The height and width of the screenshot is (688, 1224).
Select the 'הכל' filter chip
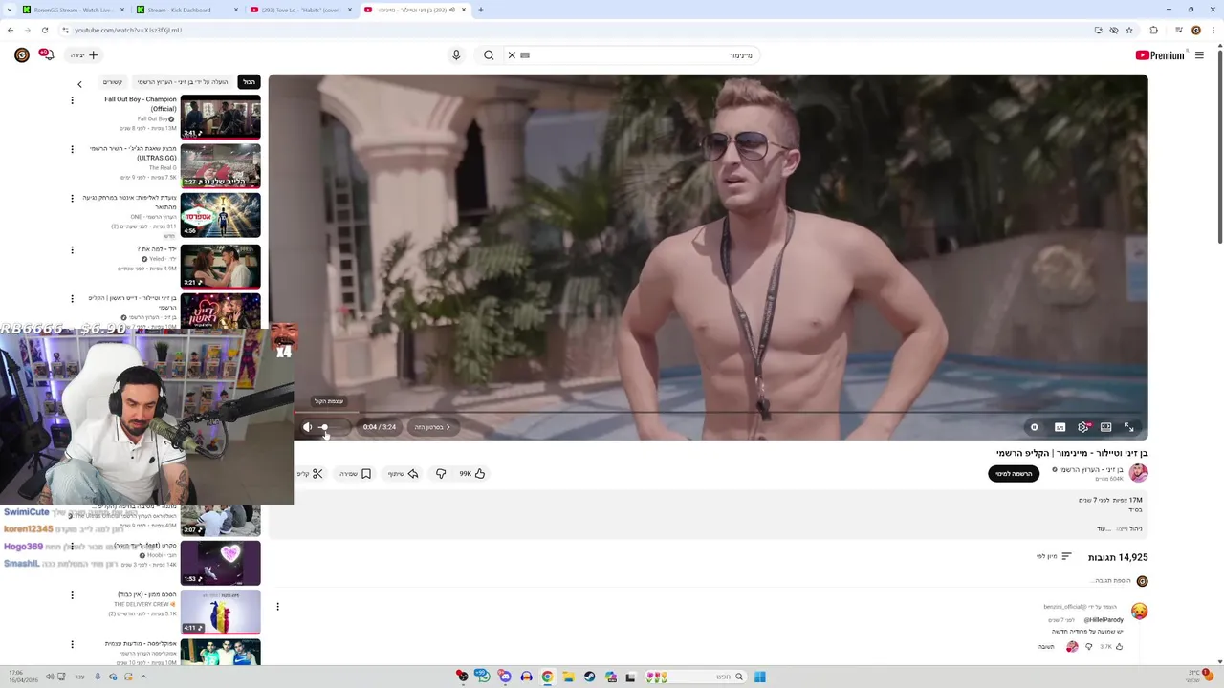249,82
